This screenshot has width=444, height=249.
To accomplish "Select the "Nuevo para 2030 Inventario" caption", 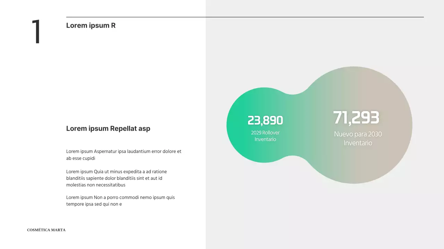I will click(358, 138).
